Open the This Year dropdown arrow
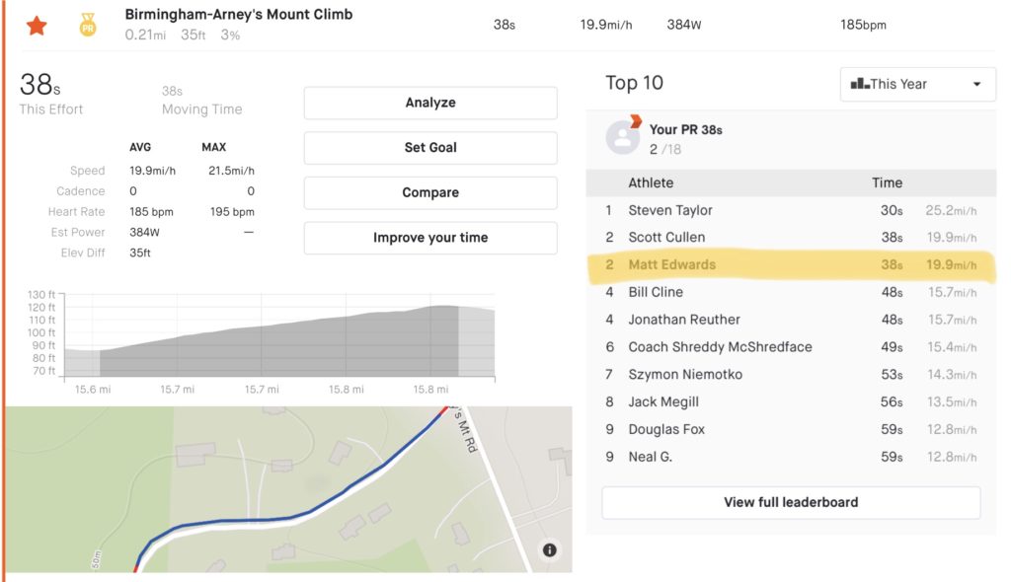The height and width of the screenshot is (582, 1011). (977, 85)
